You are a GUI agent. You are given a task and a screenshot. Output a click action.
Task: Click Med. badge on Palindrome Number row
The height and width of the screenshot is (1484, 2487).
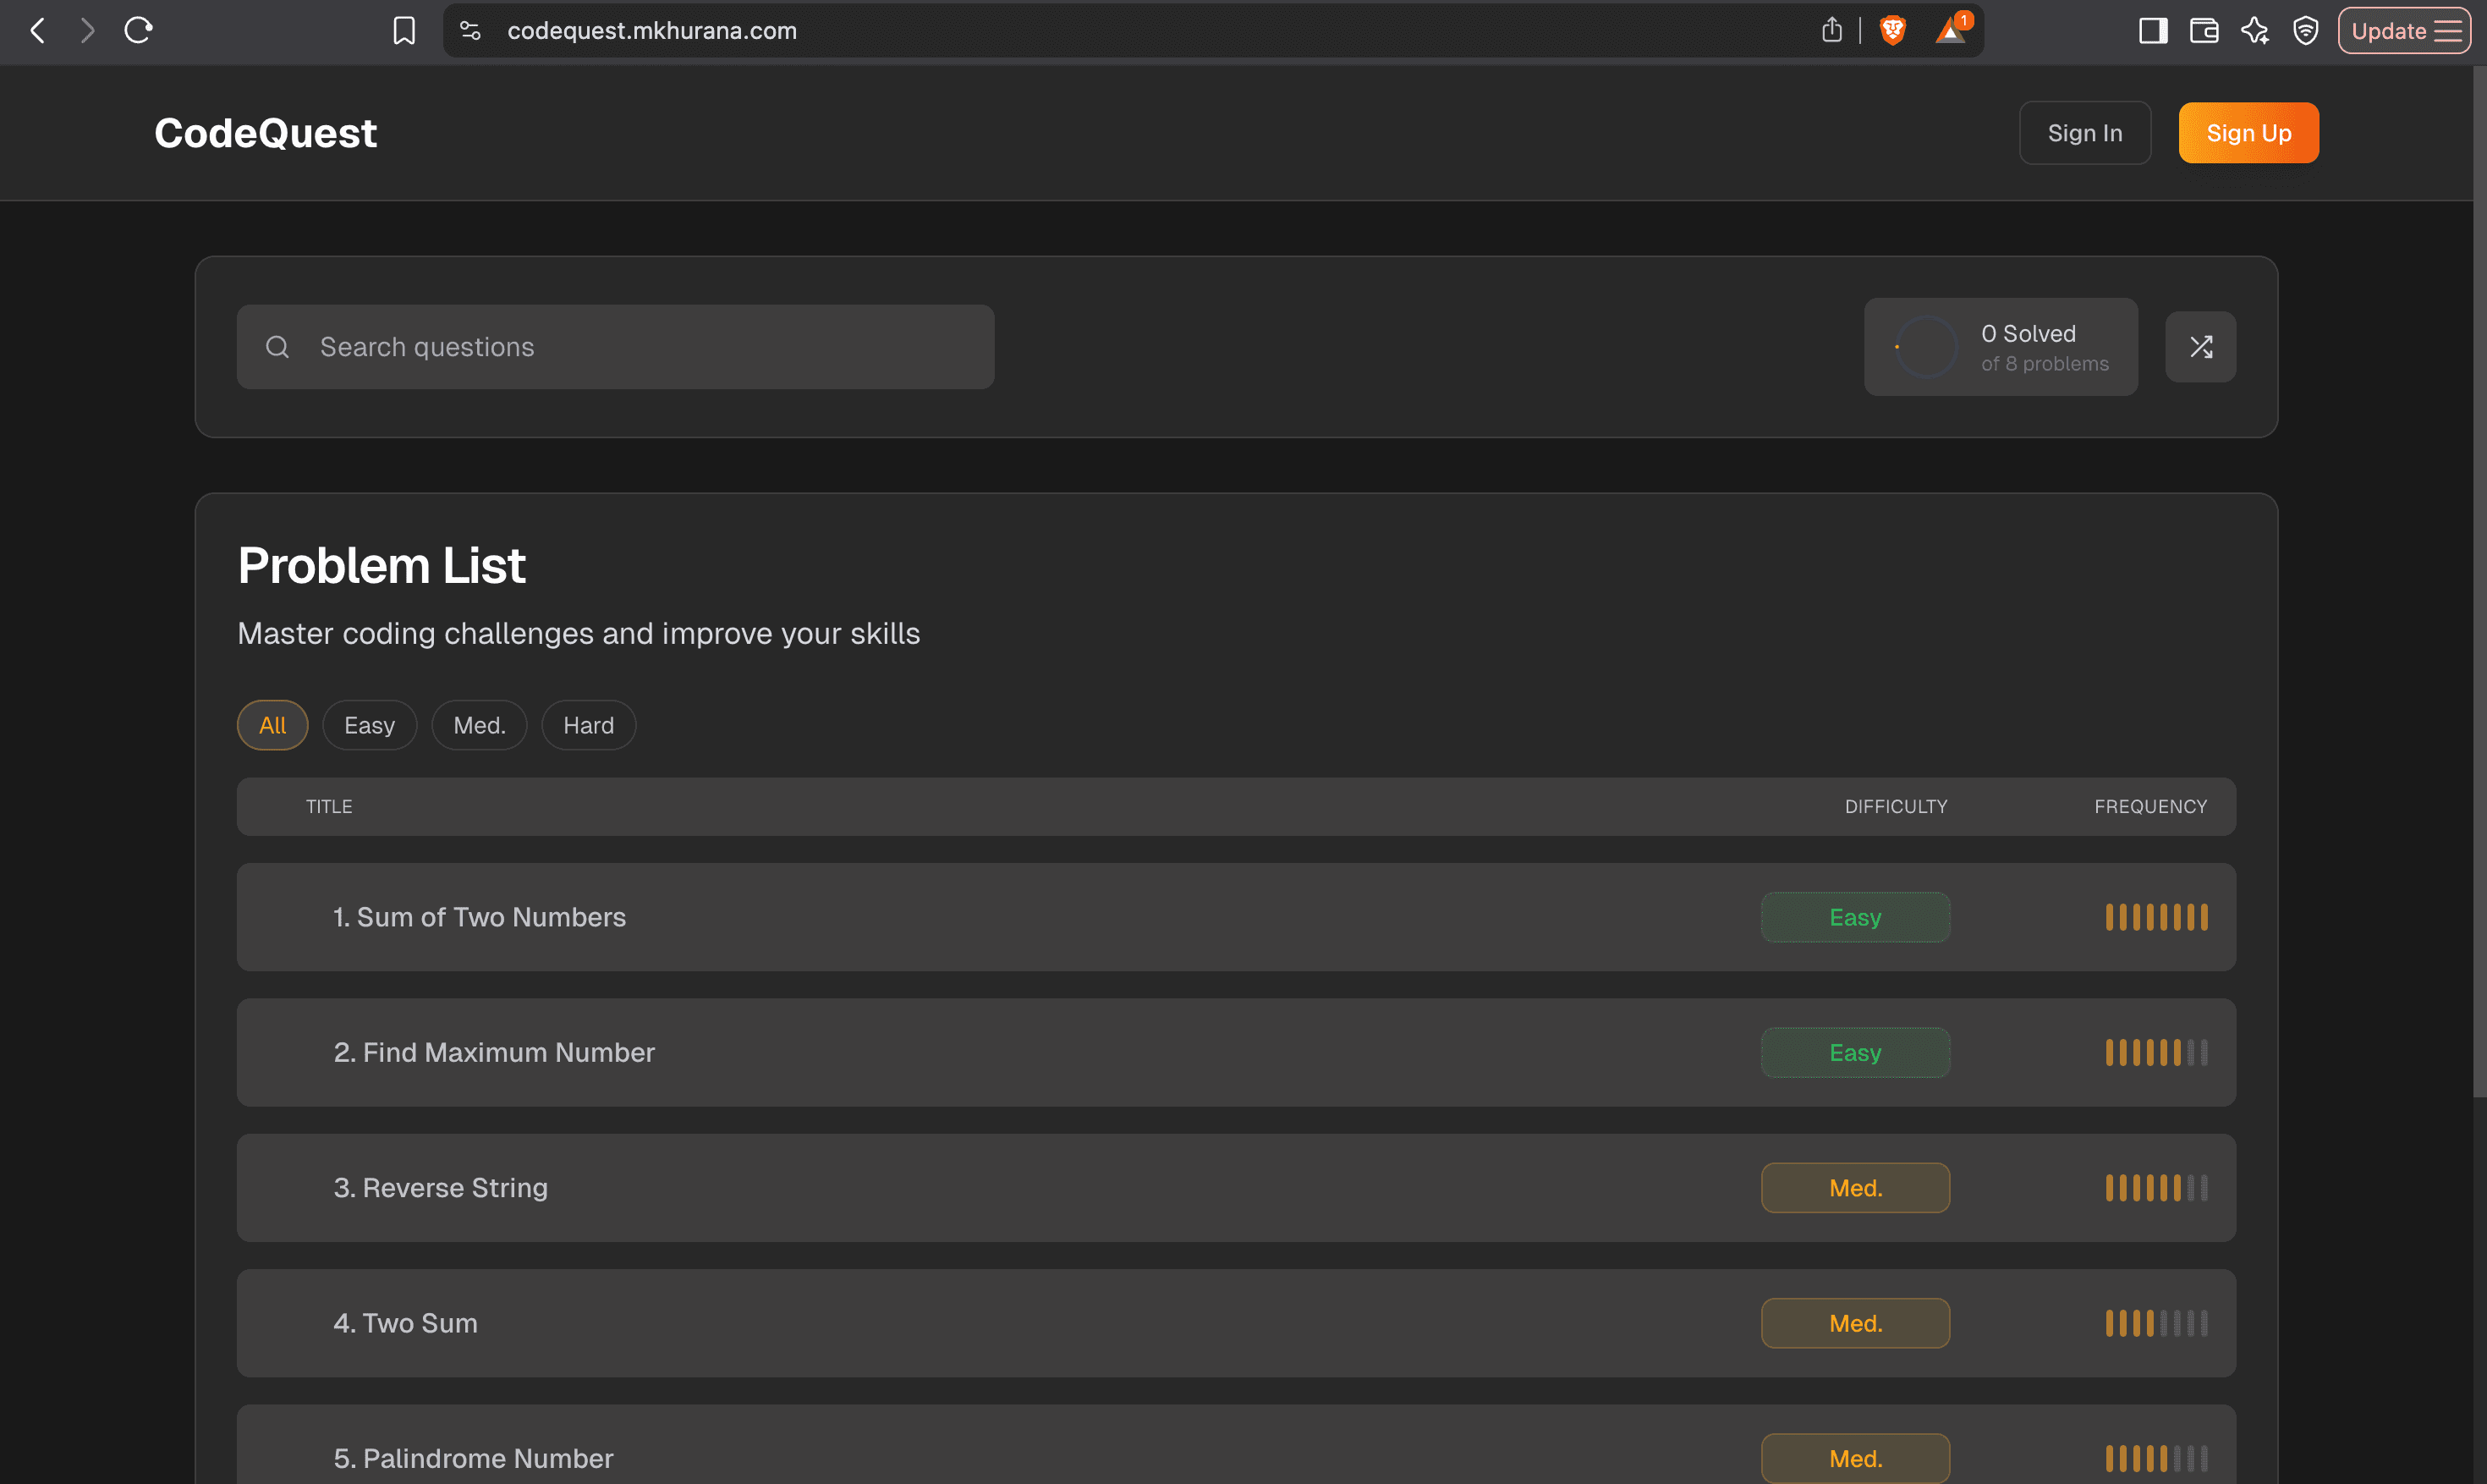click(1855, 1458)
